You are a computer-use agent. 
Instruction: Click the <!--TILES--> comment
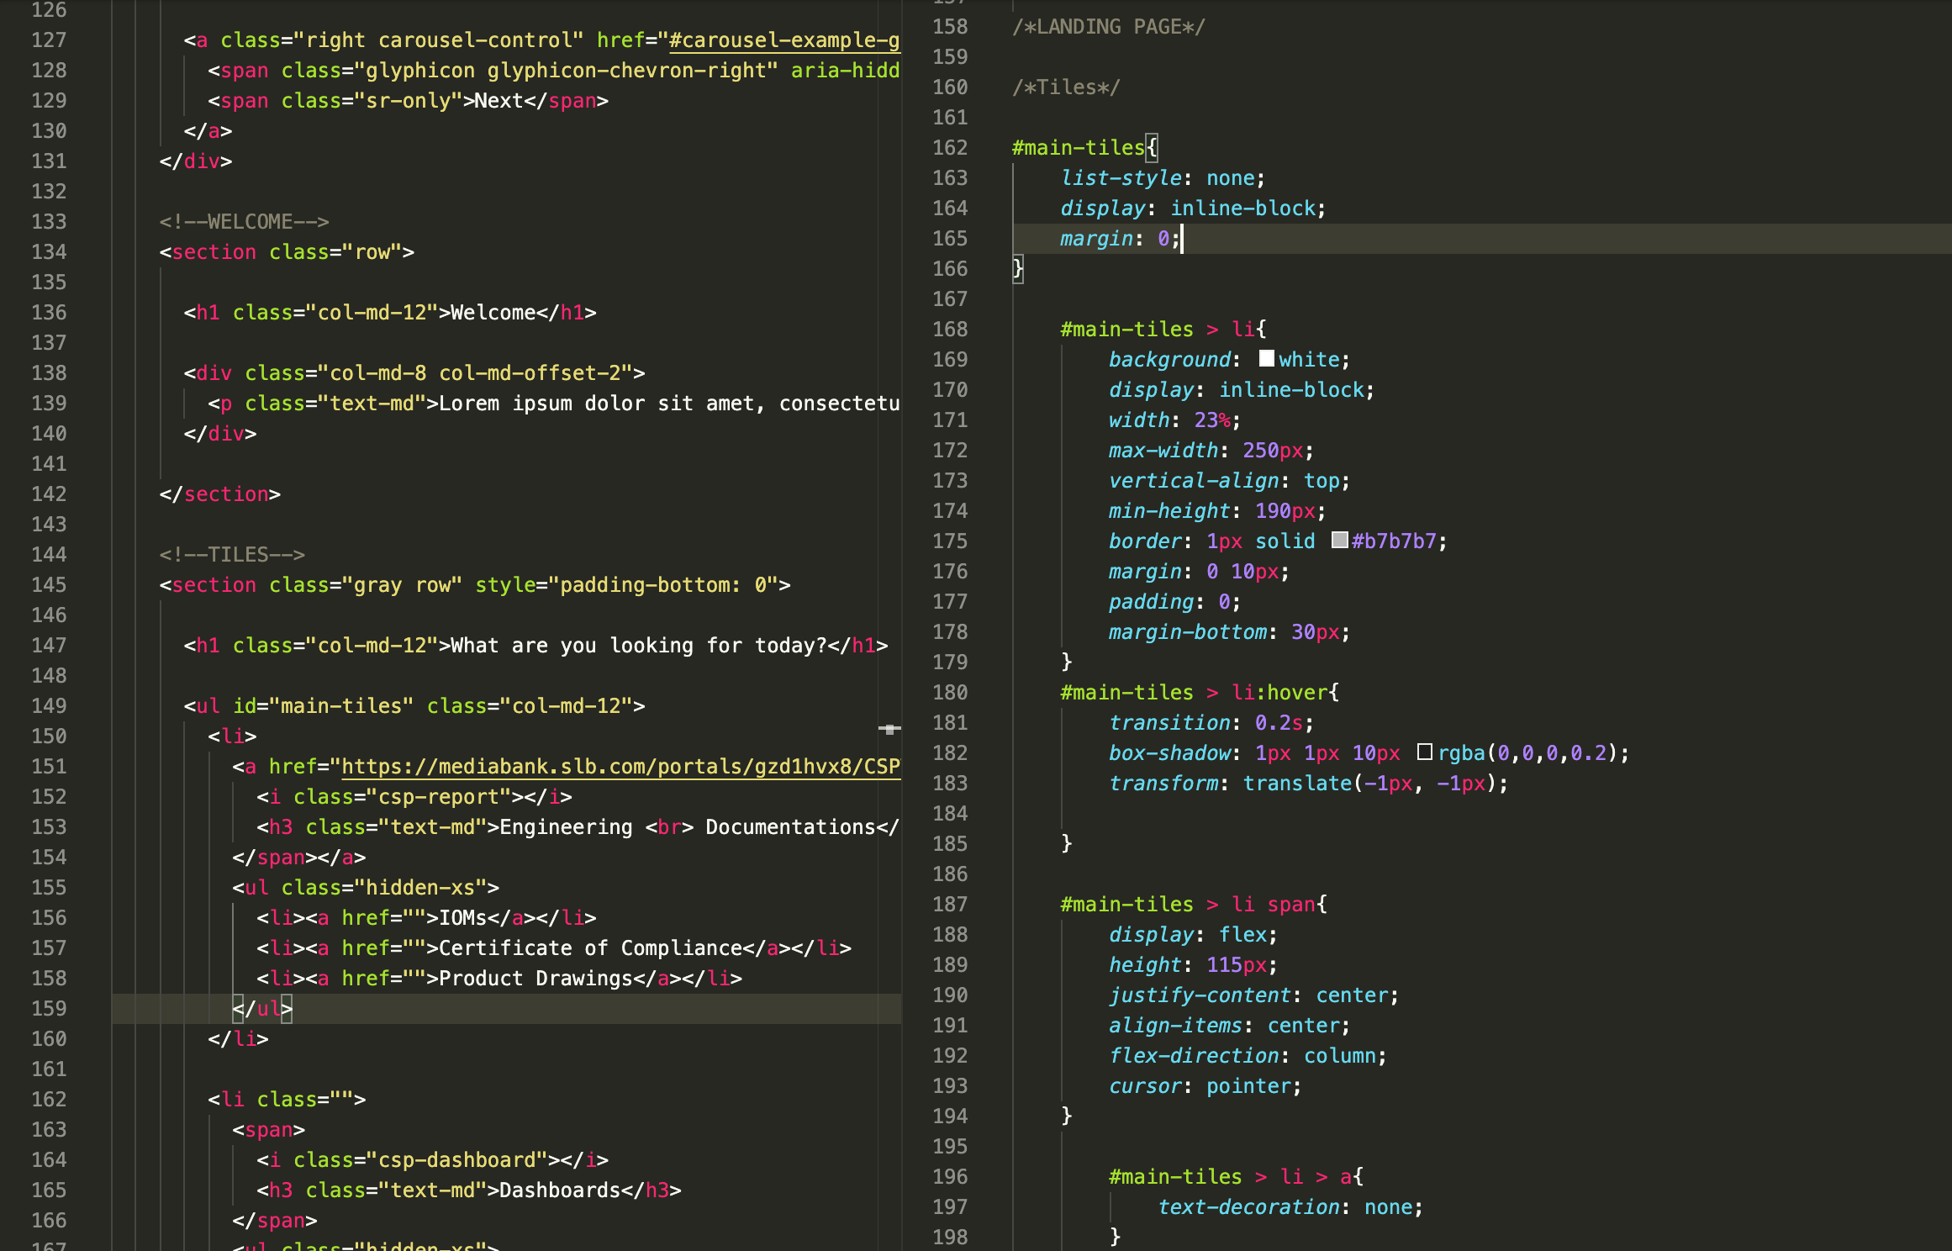tap(232, 555)
